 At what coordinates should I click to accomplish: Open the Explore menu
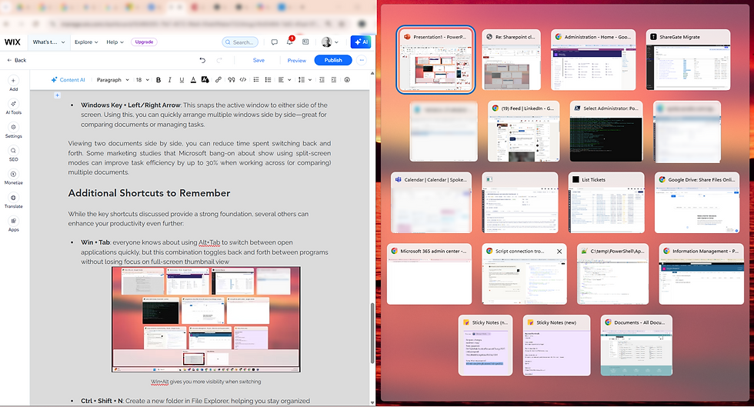86,42
